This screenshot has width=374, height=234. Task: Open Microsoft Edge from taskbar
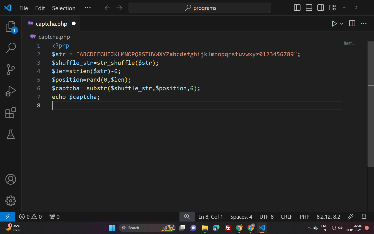point(216,228)
